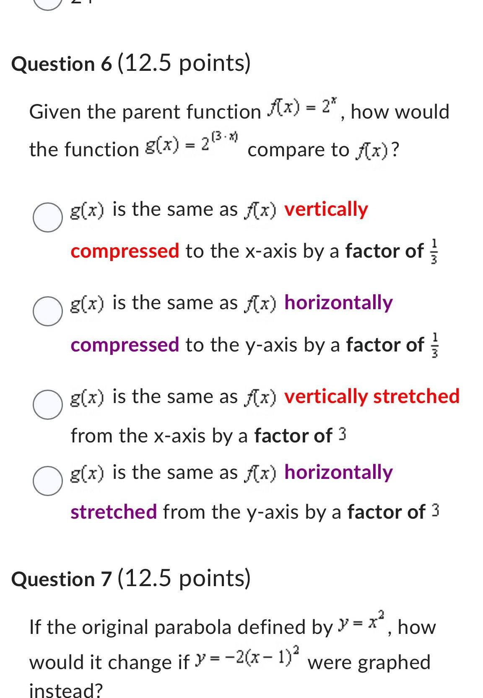Click the word compressed in red text
Image resolution: width=483 pixels, height=698 pixels.
[x=126, y=251]
